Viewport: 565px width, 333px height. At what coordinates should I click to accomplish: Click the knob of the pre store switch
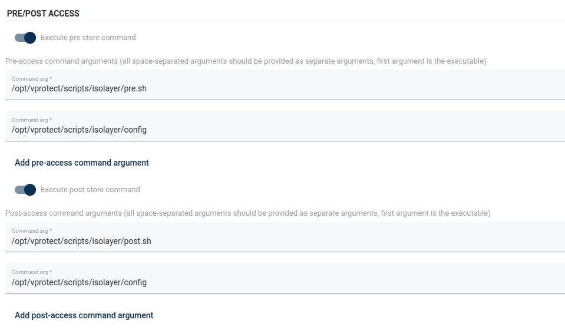30,38
